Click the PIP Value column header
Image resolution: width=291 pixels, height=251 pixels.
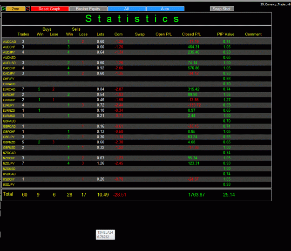click(x=226, y=34)
